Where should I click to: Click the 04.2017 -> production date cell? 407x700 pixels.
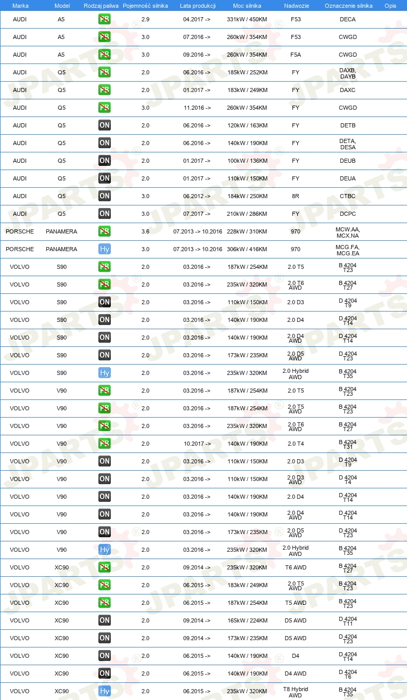pyautogui.click(x=197, y=19)
